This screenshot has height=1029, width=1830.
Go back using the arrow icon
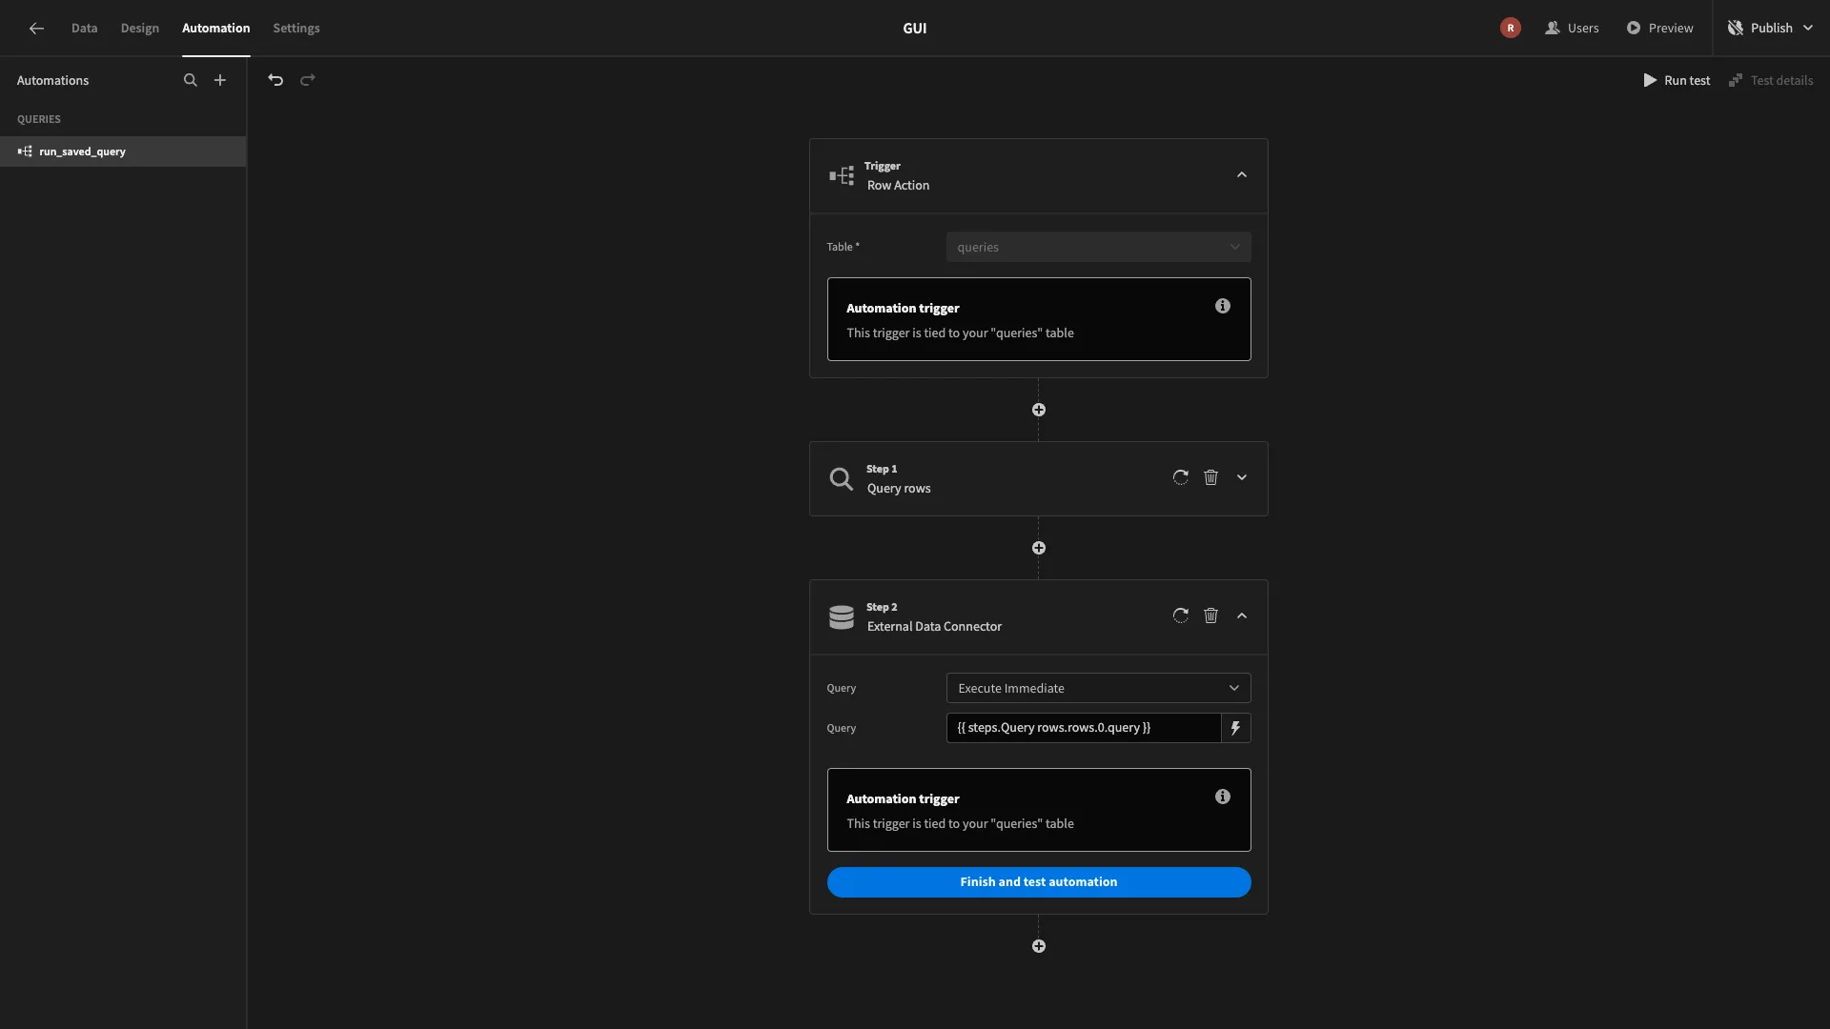[x=36, y=29]
